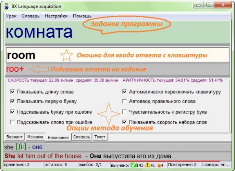Minimize the BX Language acquisition window
This screenshot has height=171, width=235.
click(x=199, y=5)
